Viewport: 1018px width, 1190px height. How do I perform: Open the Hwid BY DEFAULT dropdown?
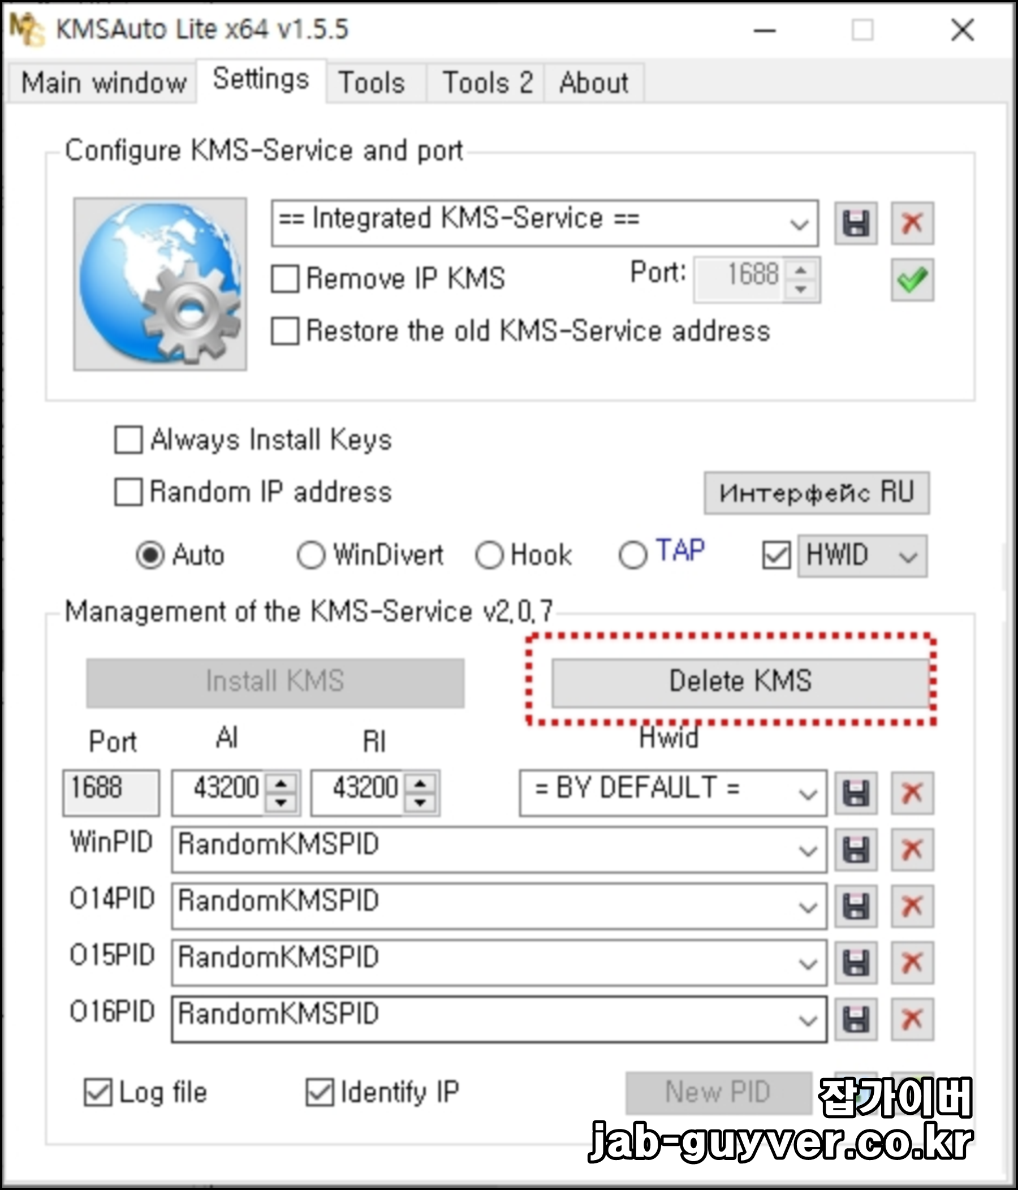point(808,793)
